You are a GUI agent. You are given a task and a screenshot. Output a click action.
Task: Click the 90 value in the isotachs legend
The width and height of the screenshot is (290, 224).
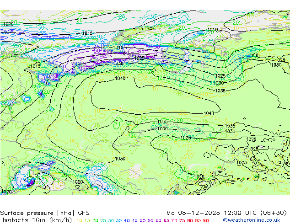pos(206,220)
